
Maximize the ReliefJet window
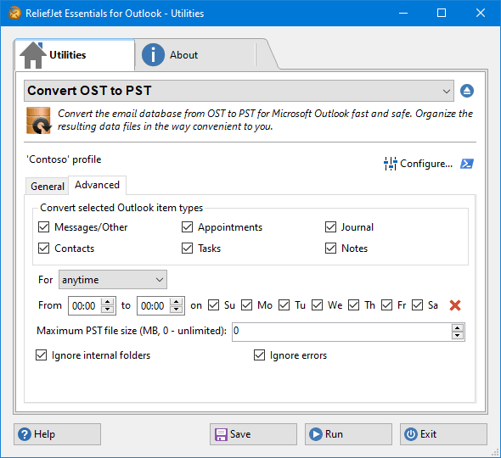click(442, 13)
